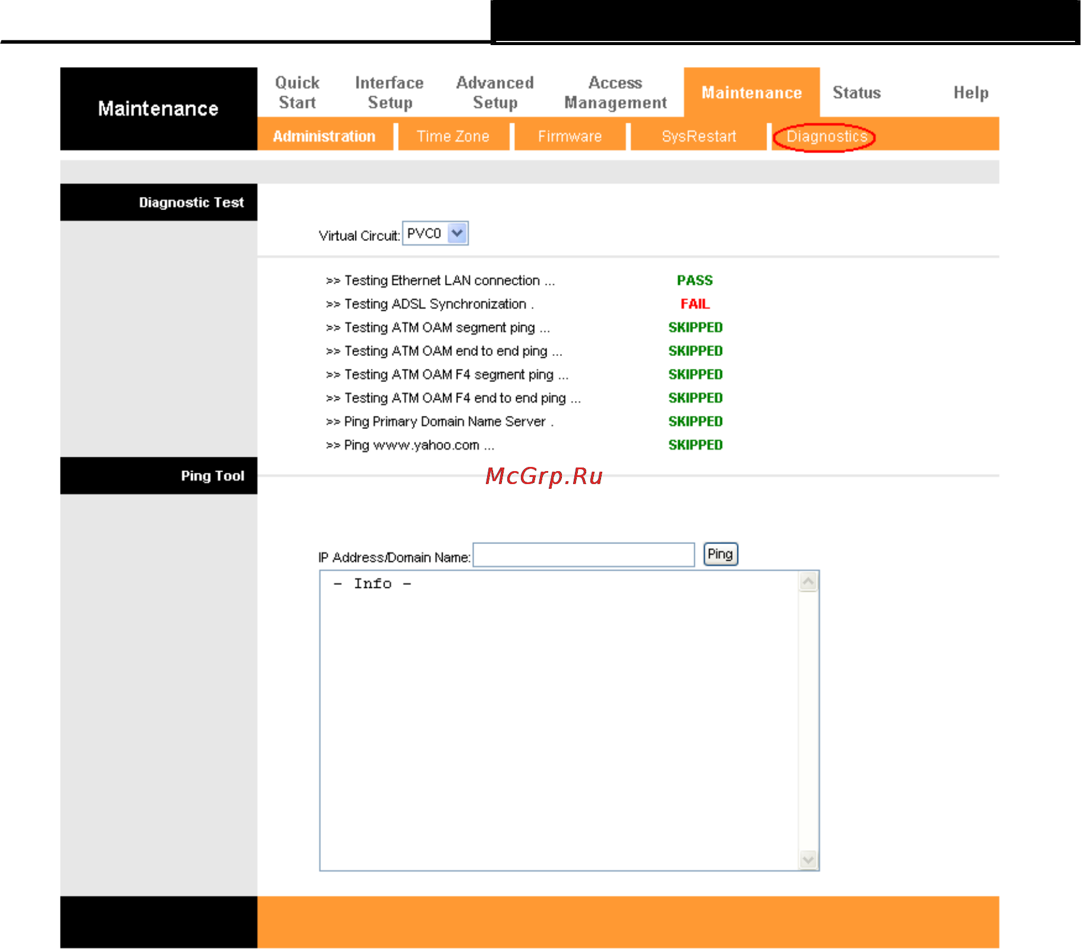Switch to Interface Setup tab

[389, 93]
